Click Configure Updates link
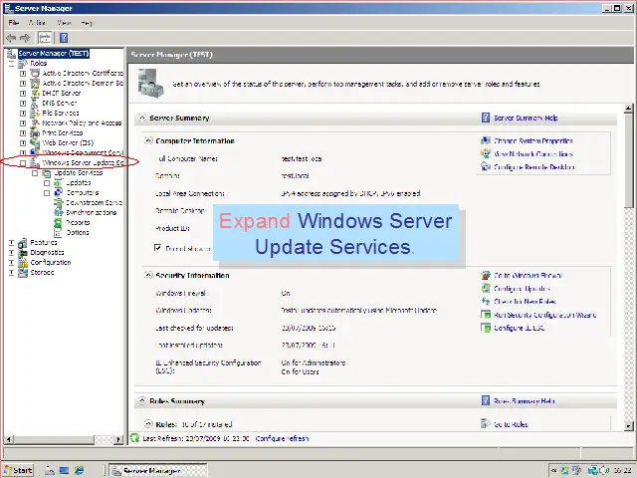Screen dimensions: 637x478 point(522,289)
